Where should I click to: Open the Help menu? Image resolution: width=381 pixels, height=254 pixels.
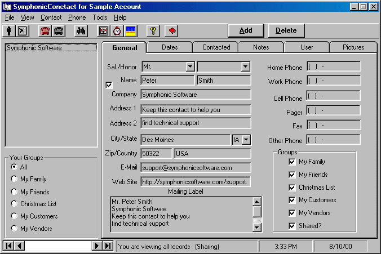pyautogui.click(x=120, y=17)
